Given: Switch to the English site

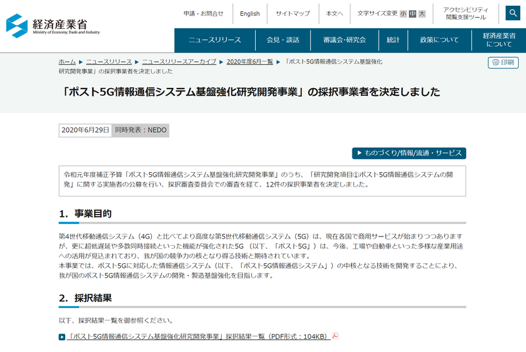Looking at the screenshot, I should pyautogui.click(x=250, y=14).
